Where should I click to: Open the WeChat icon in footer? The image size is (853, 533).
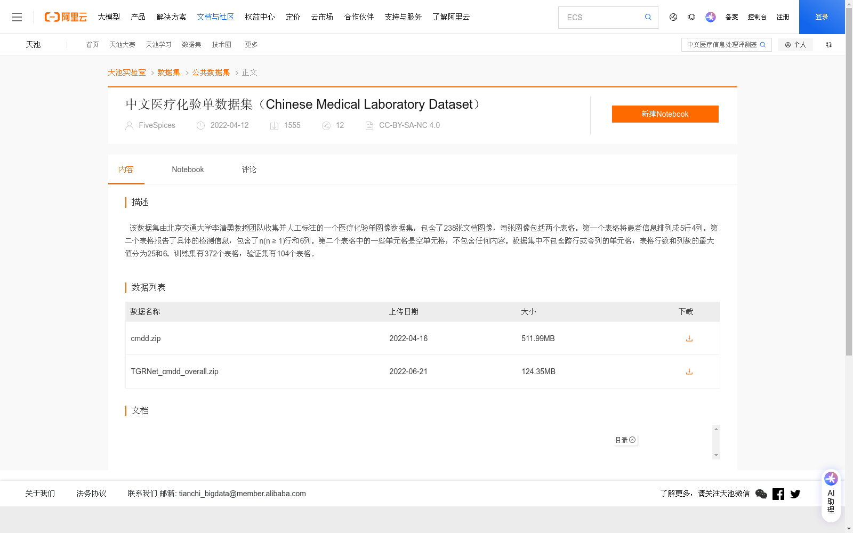761,494
